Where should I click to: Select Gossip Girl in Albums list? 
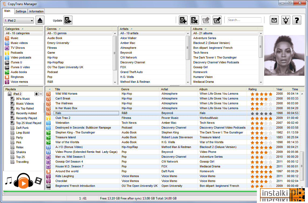point(225,67)
